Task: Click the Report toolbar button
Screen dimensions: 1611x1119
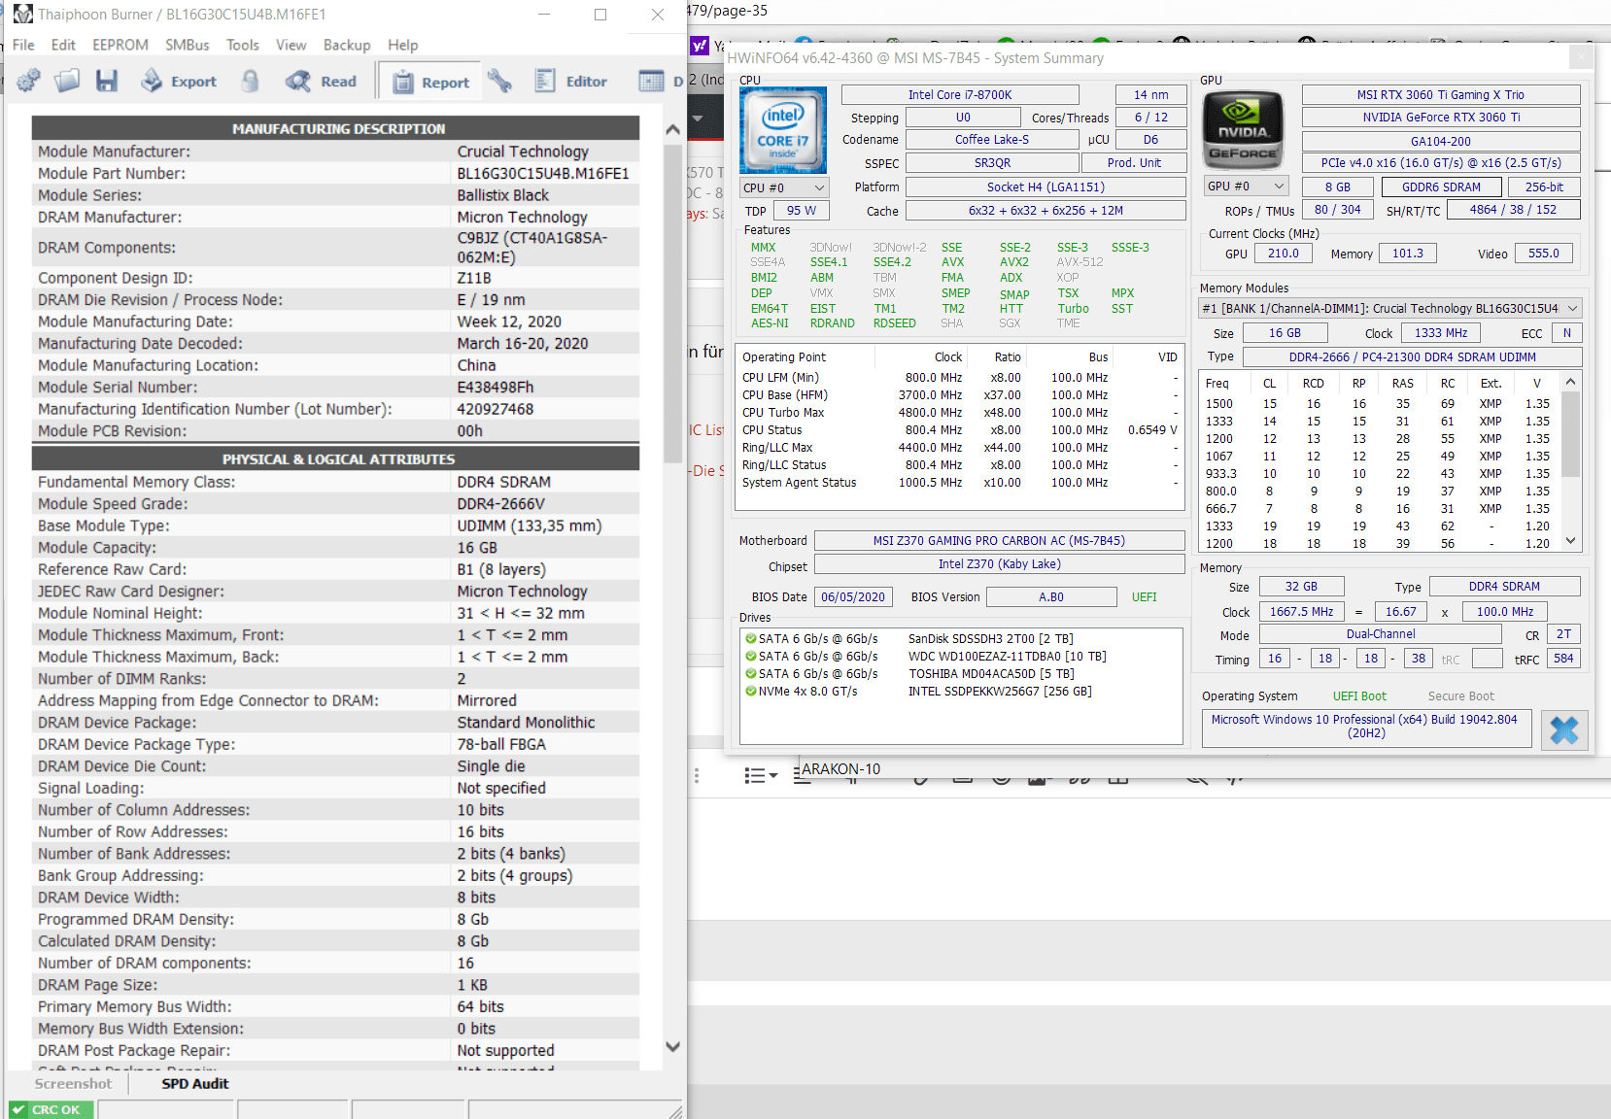Action: (431, 83)
